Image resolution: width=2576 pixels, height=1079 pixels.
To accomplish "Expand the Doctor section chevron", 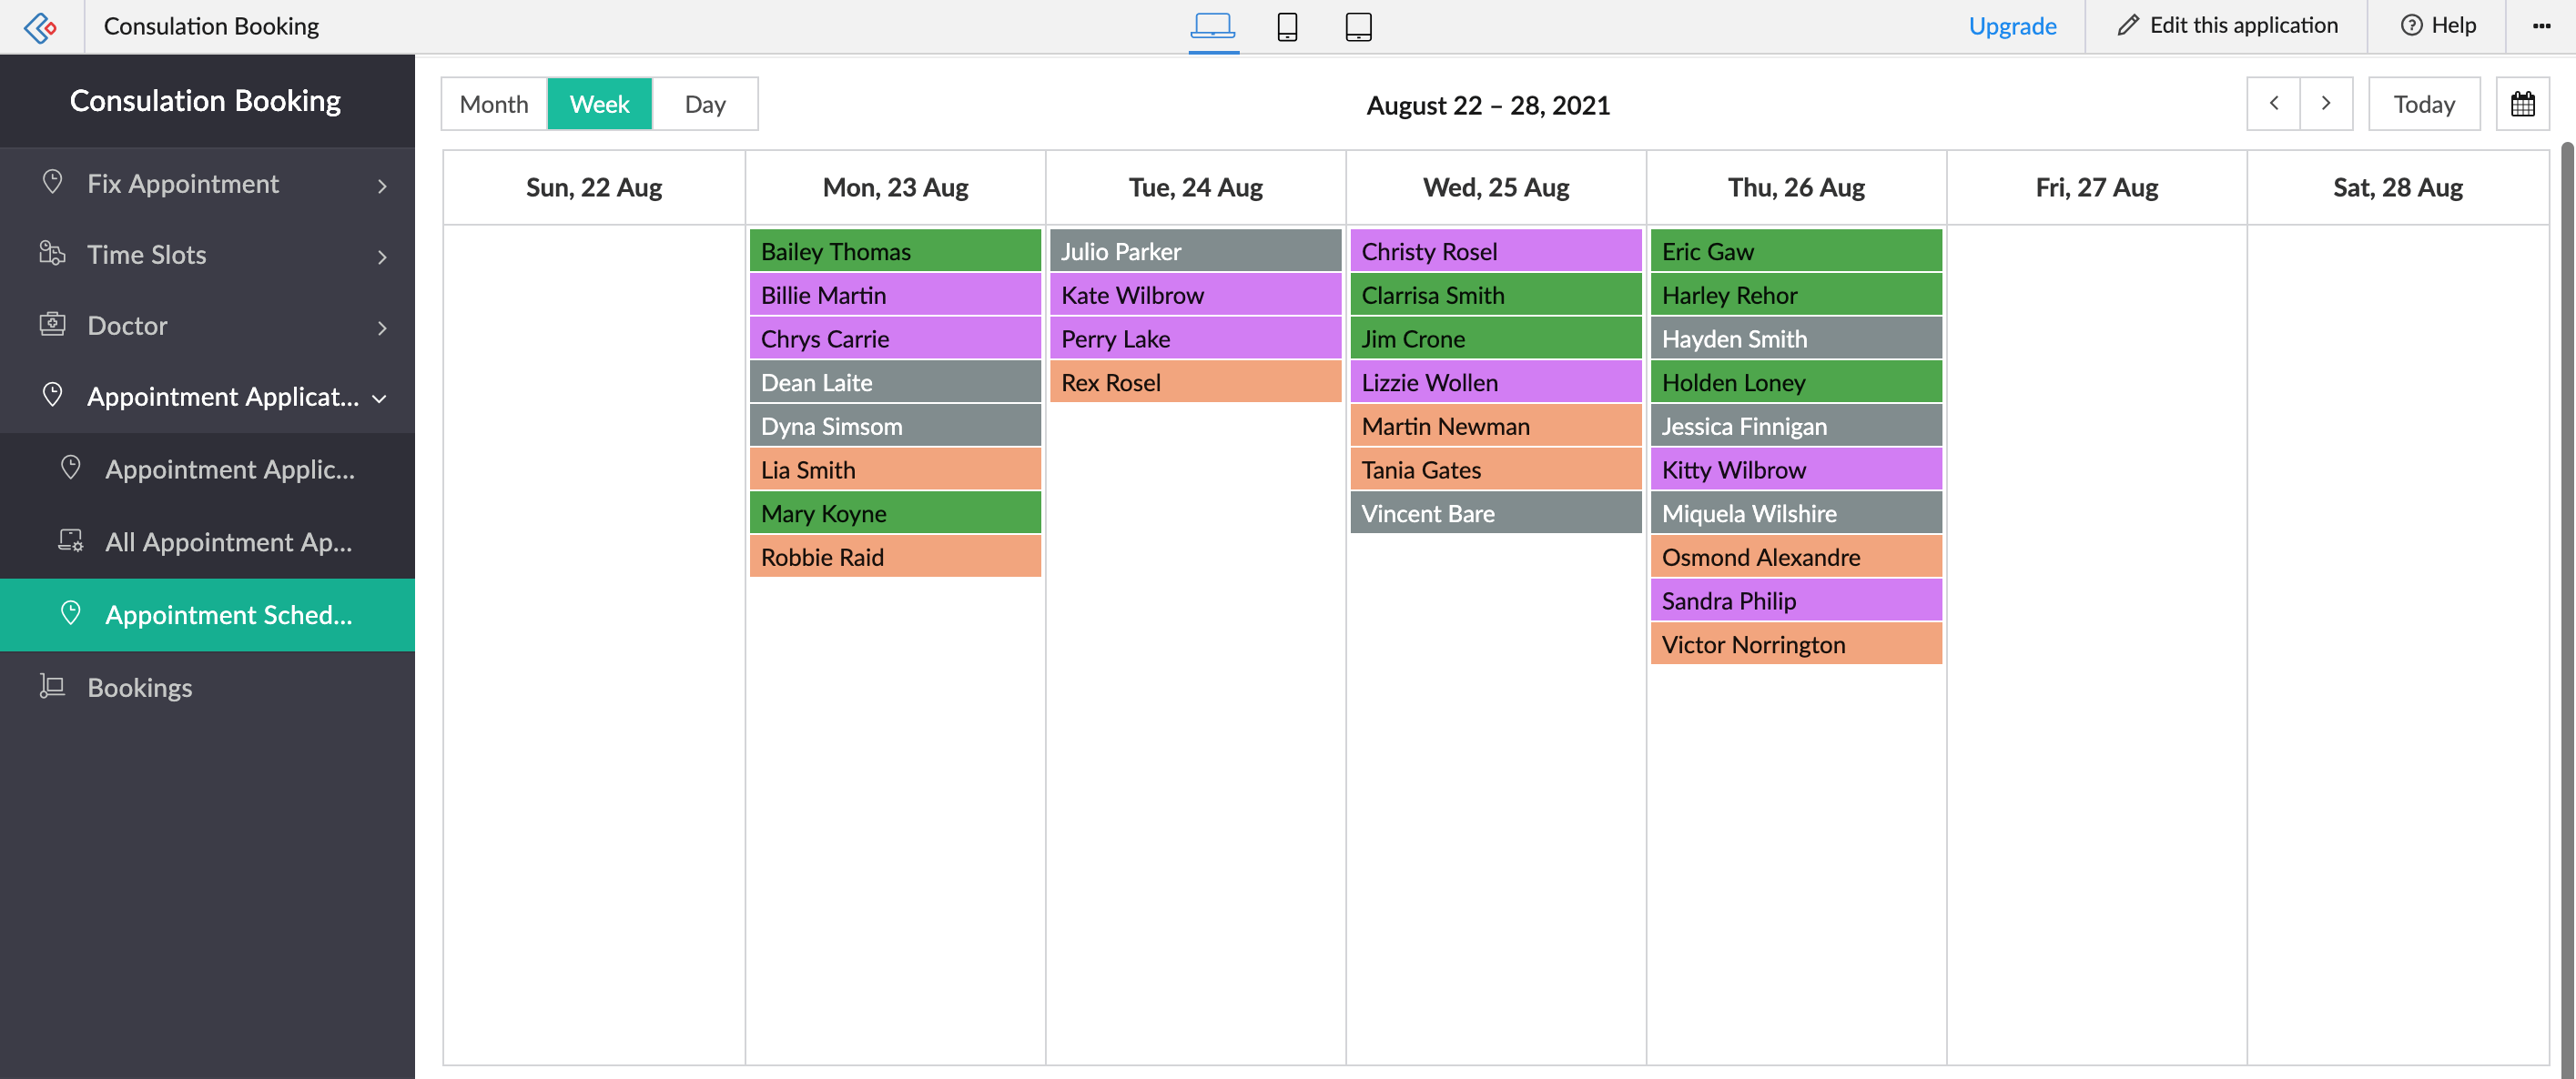I will 382,328.
